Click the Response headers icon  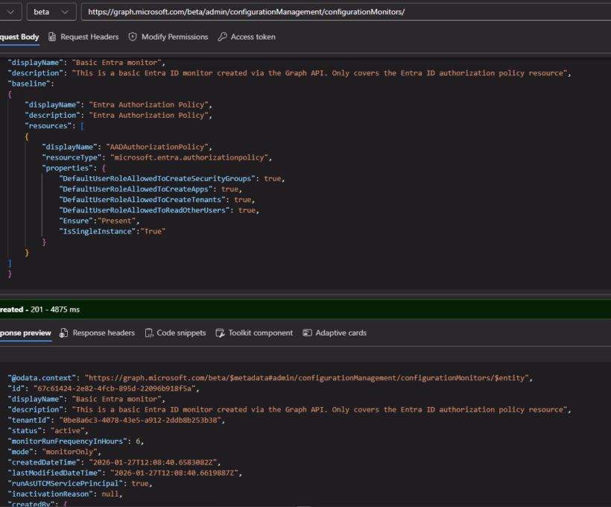tap(63, 333)
